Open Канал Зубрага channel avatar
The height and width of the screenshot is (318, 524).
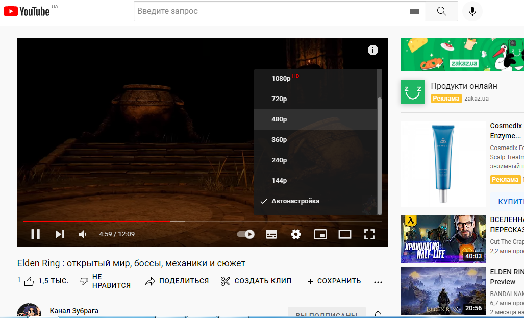click(30, 310)
